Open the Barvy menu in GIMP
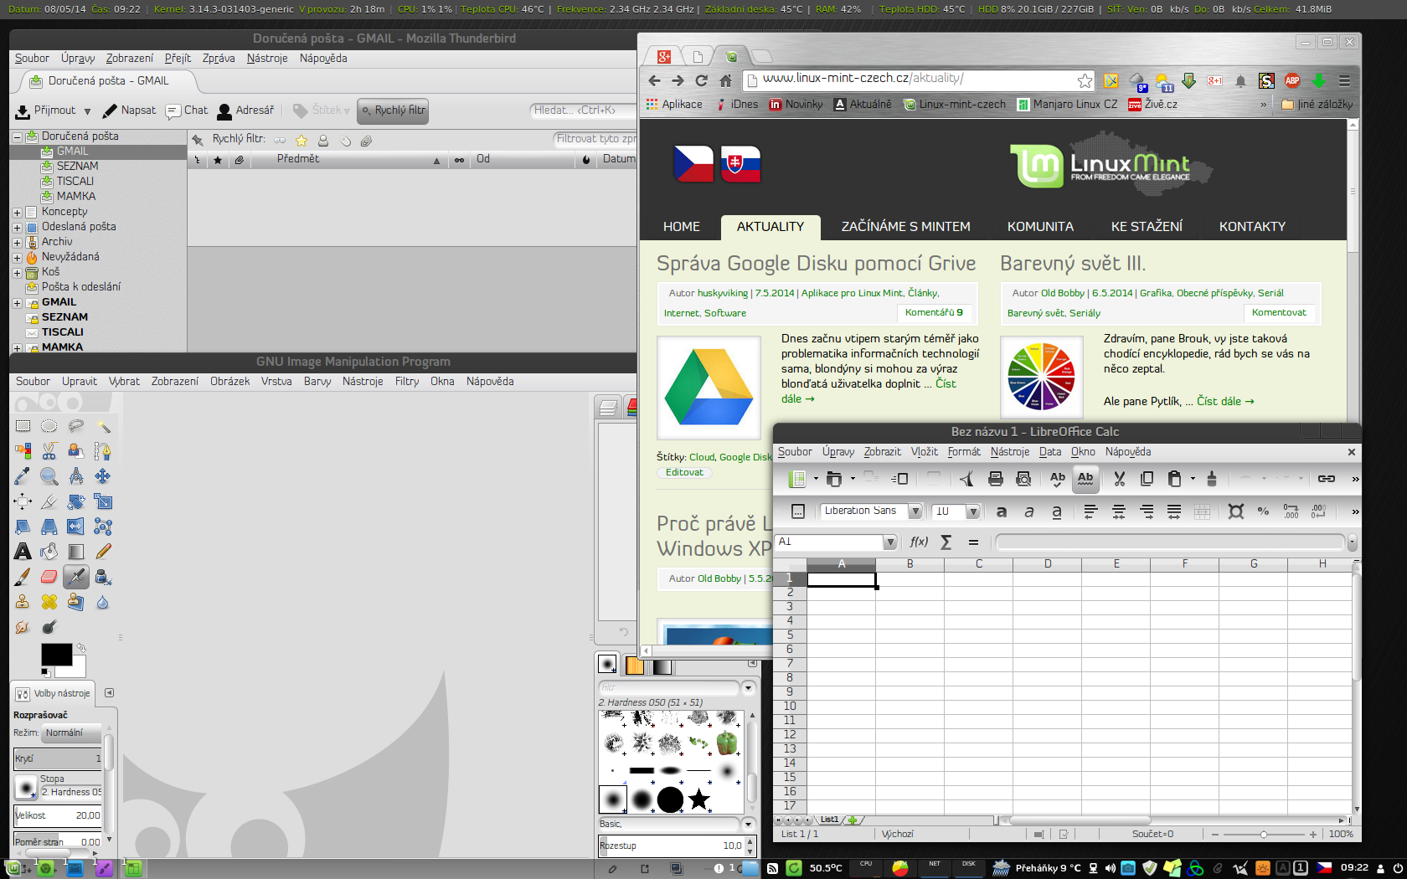Viewport: 1407px width, 879px height. [x=317, y=382]
